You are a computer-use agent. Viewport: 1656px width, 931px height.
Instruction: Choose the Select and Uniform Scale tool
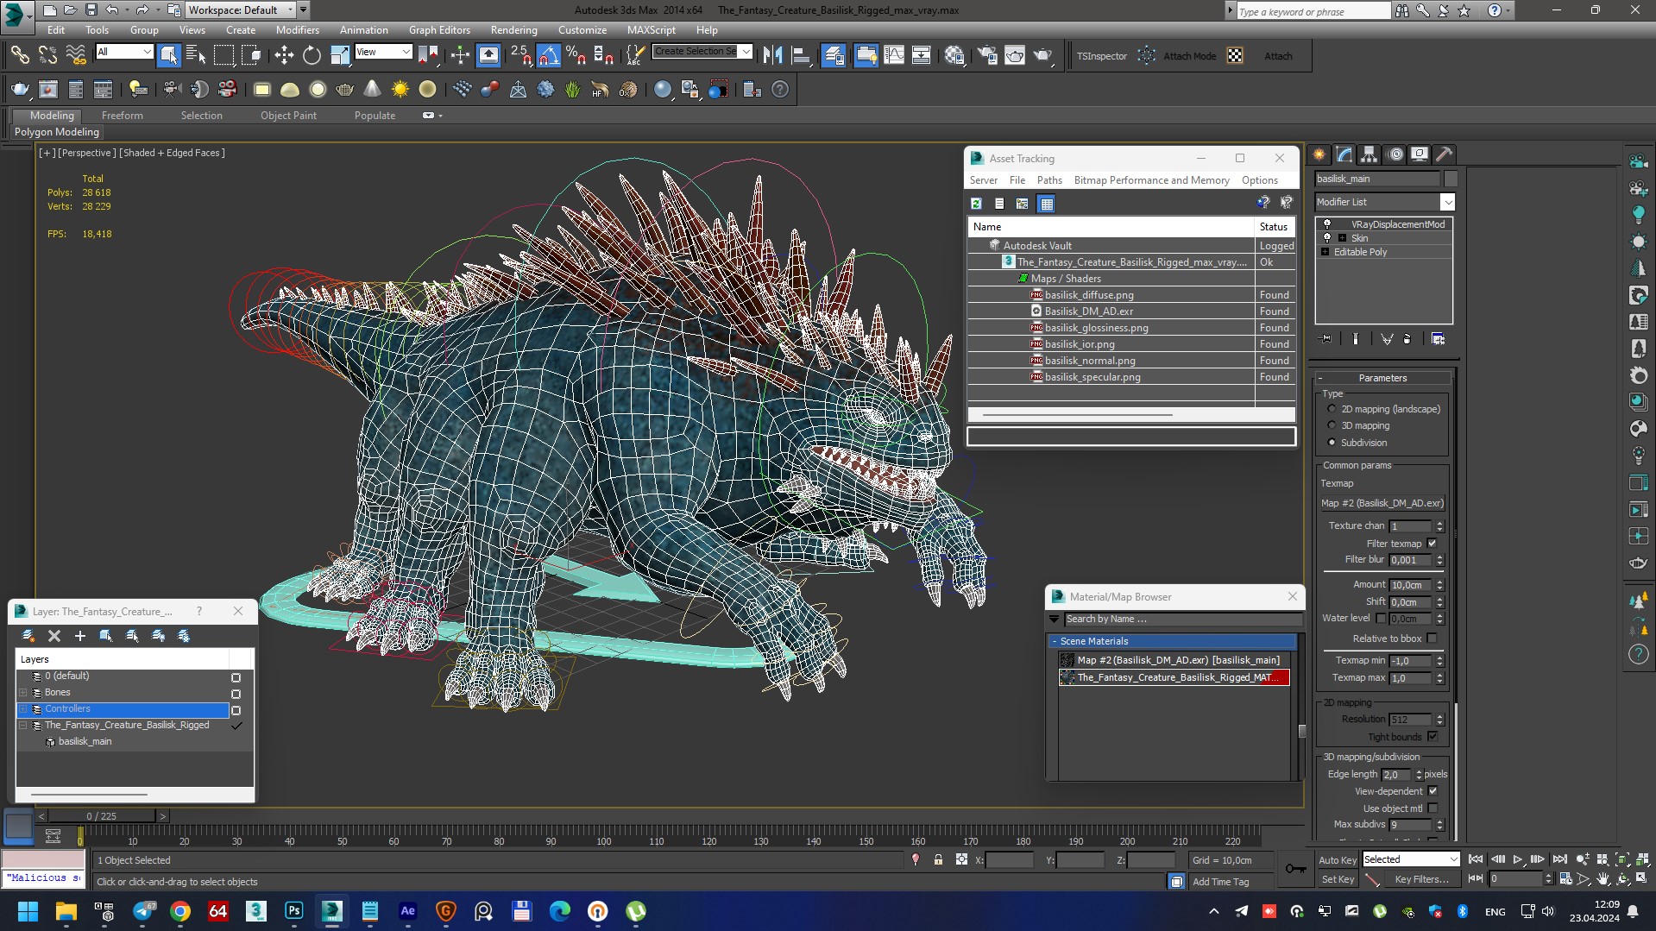[340, 55]
